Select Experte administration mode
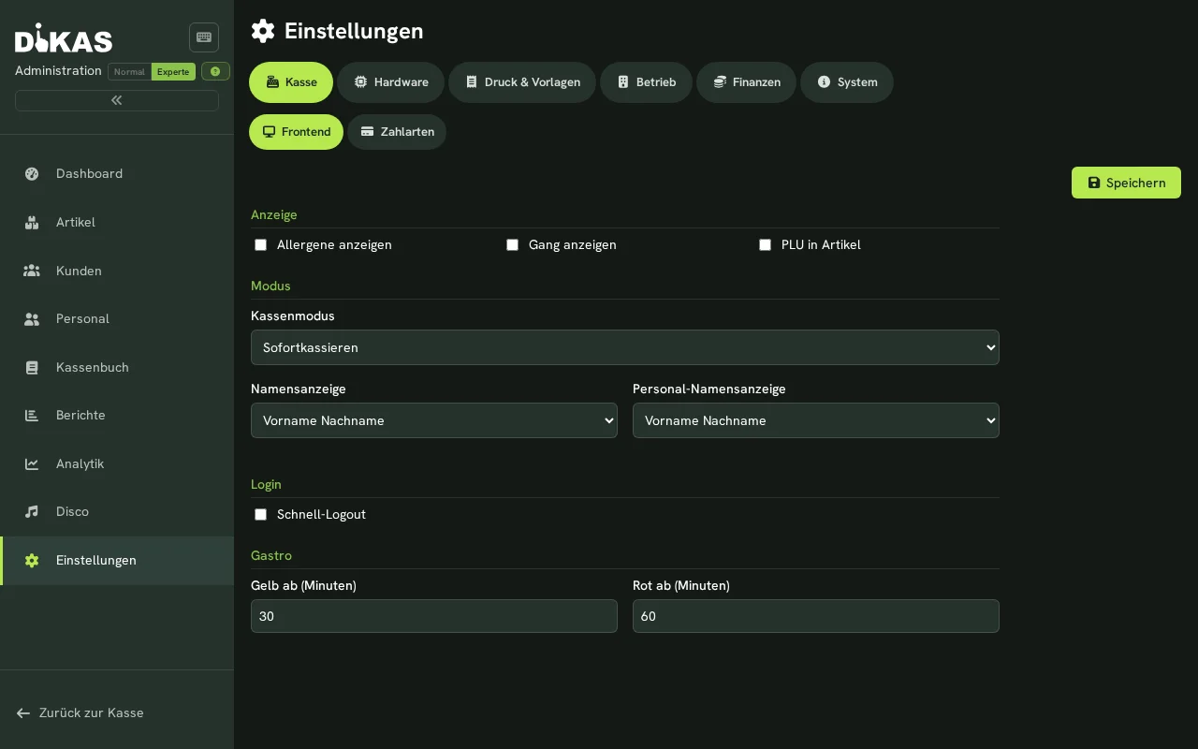 point(173,71)
